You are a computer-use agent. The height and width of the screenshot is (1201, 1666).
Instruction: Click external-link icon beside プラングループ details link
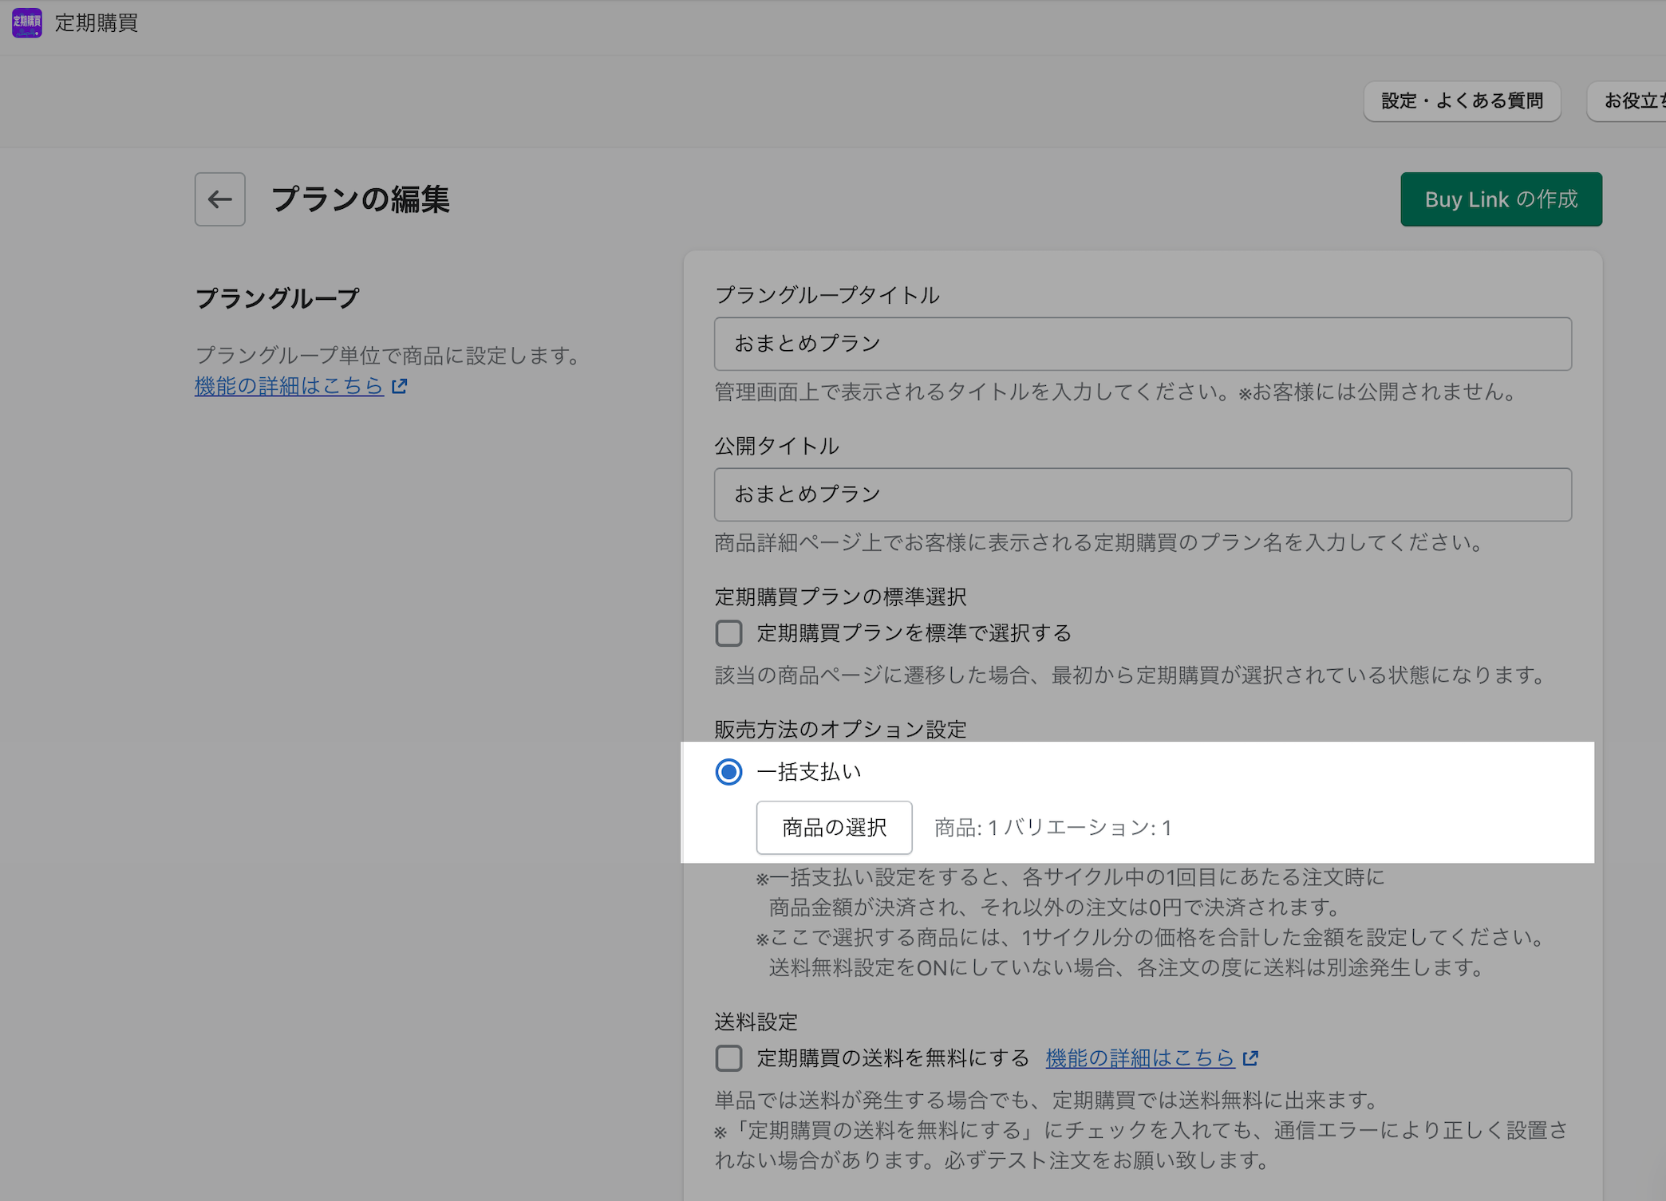point(400,387)
